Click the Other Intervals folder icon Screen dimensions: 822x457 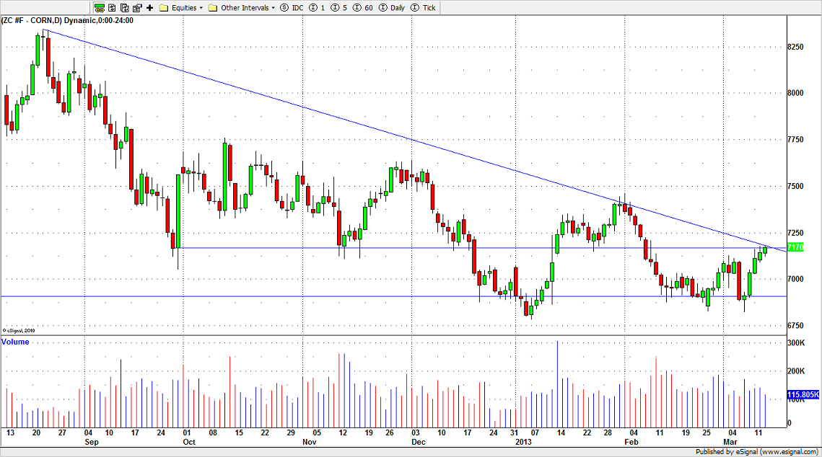point(213,8)
